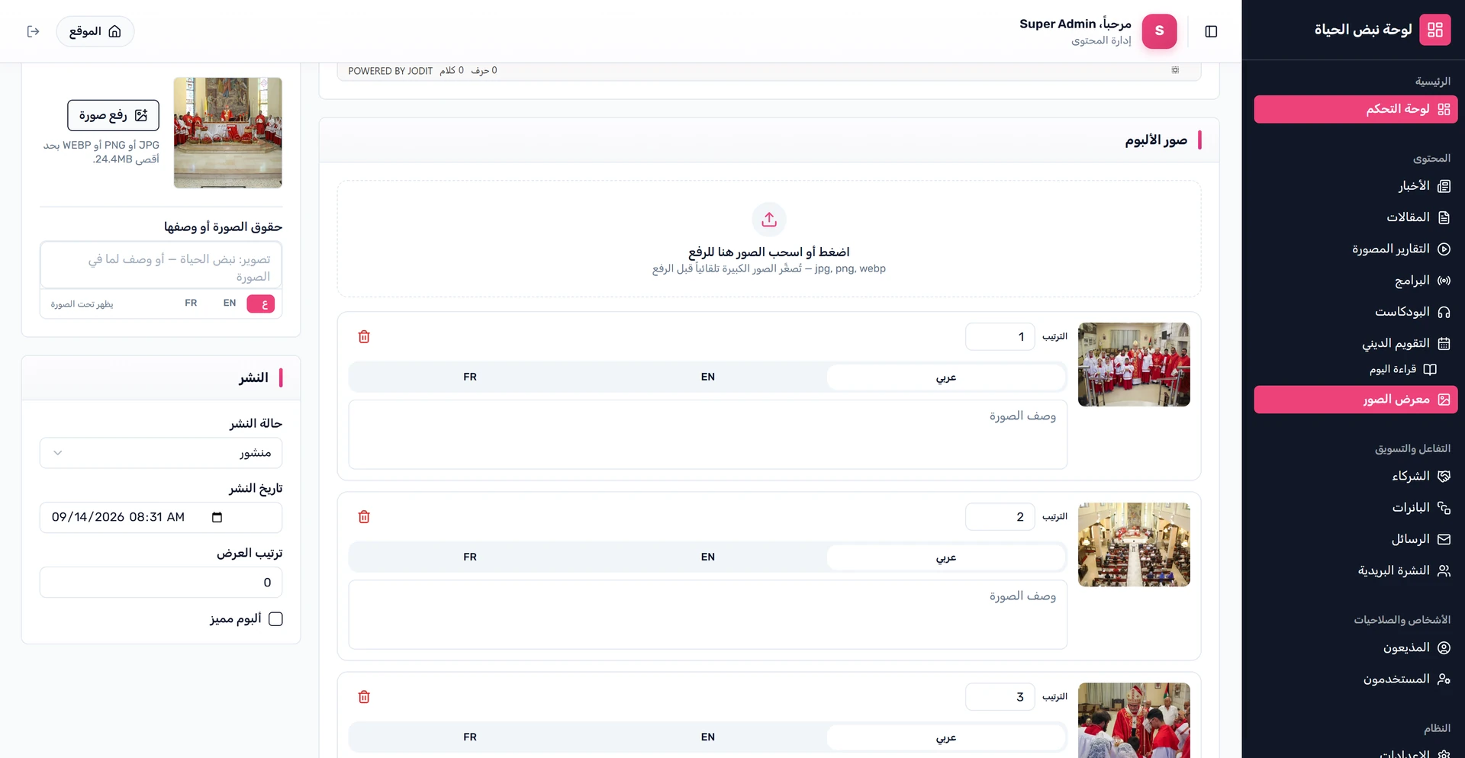Image resolution: width=1465 pixels, height=758 pixels.
Task: Click the رفع صورة upload button
Action: coord(113,115)
